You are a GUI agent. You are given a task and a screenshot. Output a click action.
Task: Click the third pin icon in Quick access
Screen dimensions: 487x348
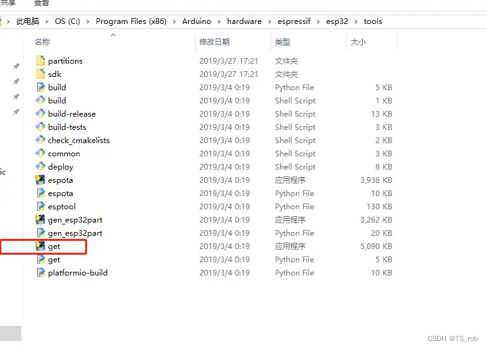(16, 97)
